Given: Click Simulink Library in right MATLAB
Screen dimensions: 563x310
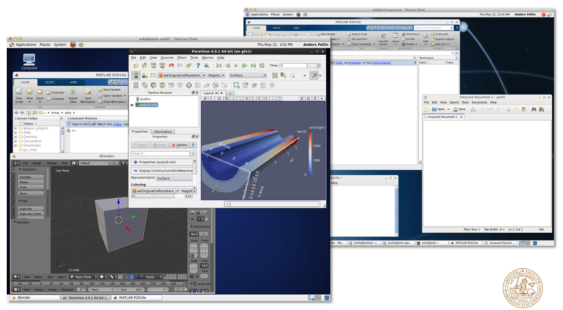Looking at the screenshot, I should click(383, 39).
